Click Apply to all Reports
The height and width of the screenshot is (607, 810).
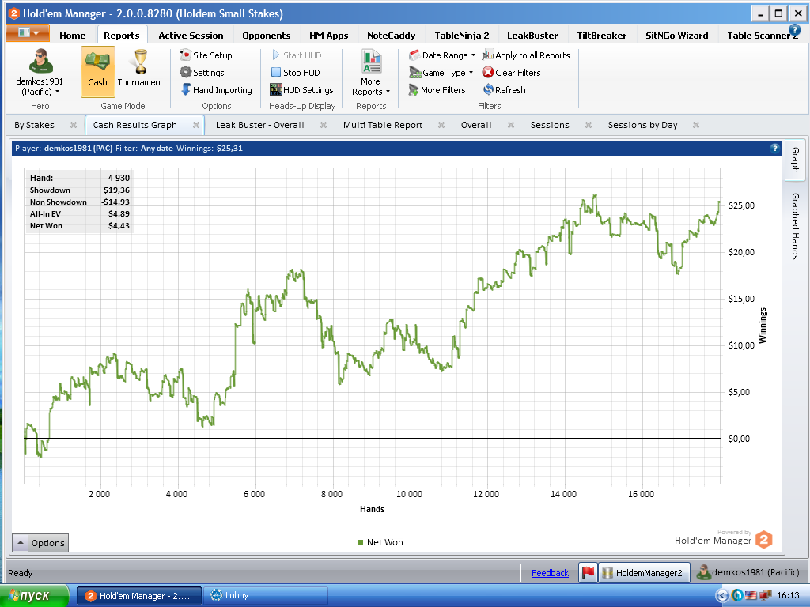[x=526, y=55]
